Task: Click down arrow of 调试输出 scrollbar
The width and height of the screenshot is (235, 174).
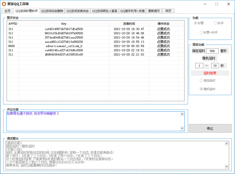Action: pyautogui.click(x=227, y=167)
